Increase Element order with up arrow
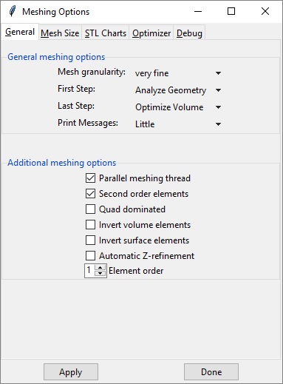The width and height of the screenshot is (283, 384). pos(100,268)
